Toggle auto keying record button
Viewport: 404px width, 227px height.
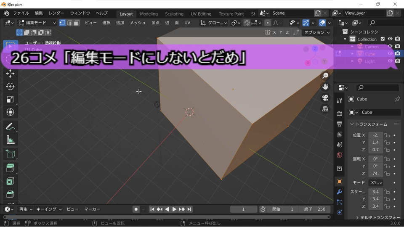[x=136, y=209]
